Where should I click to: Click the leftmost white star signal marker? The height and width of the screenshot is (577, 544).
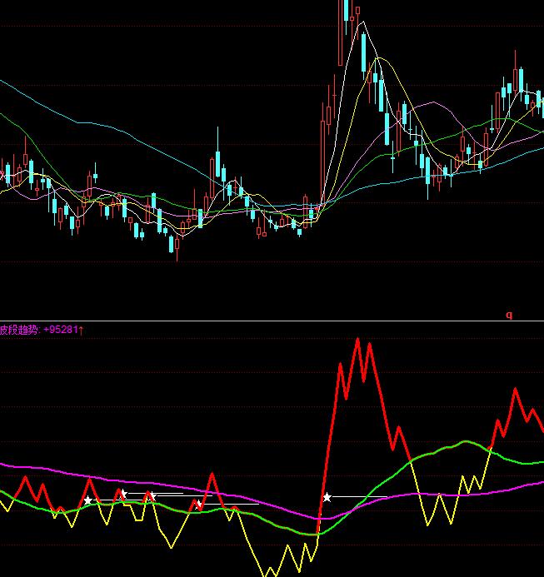pyautogui.click(x=88, y=500)
